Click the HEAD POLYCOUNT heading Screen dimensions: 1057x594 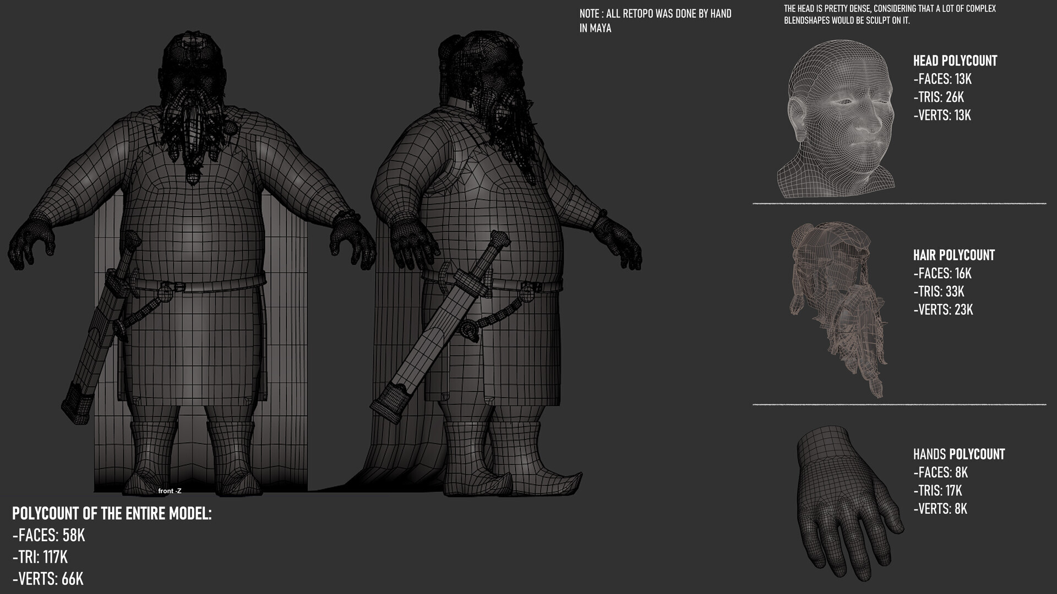point(955,61)
